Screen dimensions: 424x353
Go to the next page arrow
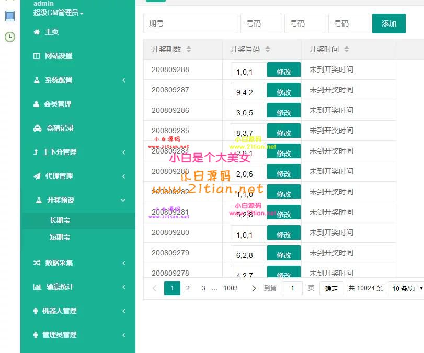(x=254, y=288)
